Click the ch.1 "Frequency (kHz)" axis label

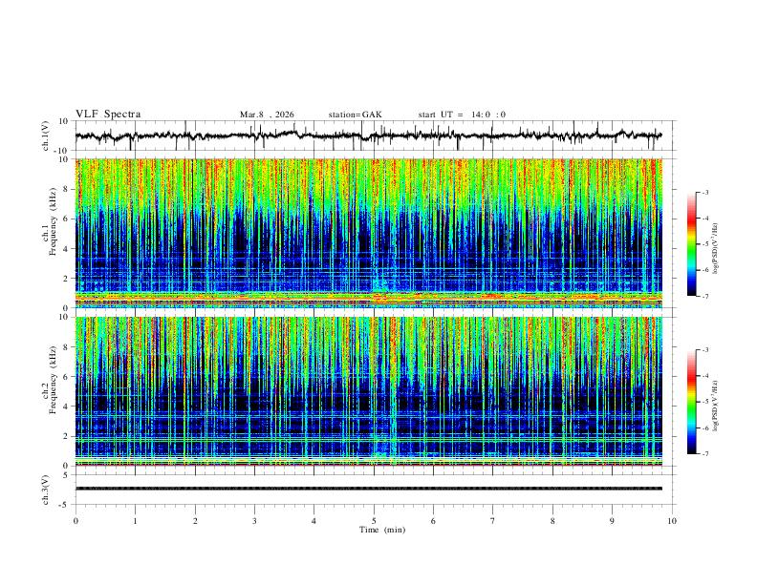tap(53, 222)
